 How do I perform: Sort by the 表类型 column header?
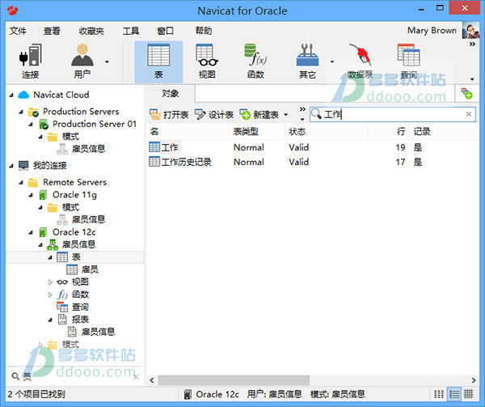point(257,132)
